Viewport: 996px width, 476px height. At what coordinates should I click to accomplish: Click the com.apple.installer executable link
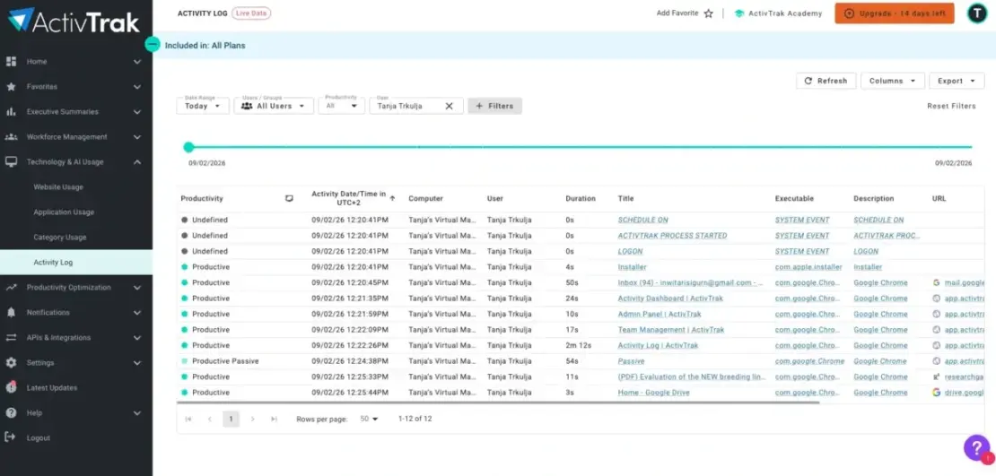click(808, 267)
